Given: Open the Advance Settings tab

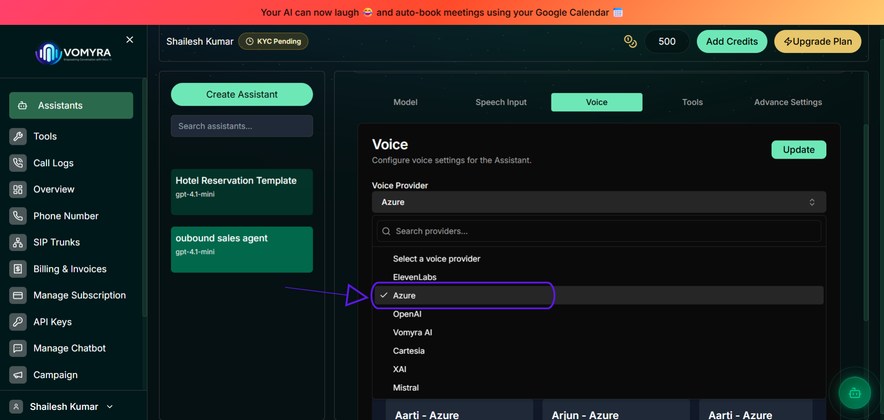Looking at the screenshot, I should coord(788,102).
